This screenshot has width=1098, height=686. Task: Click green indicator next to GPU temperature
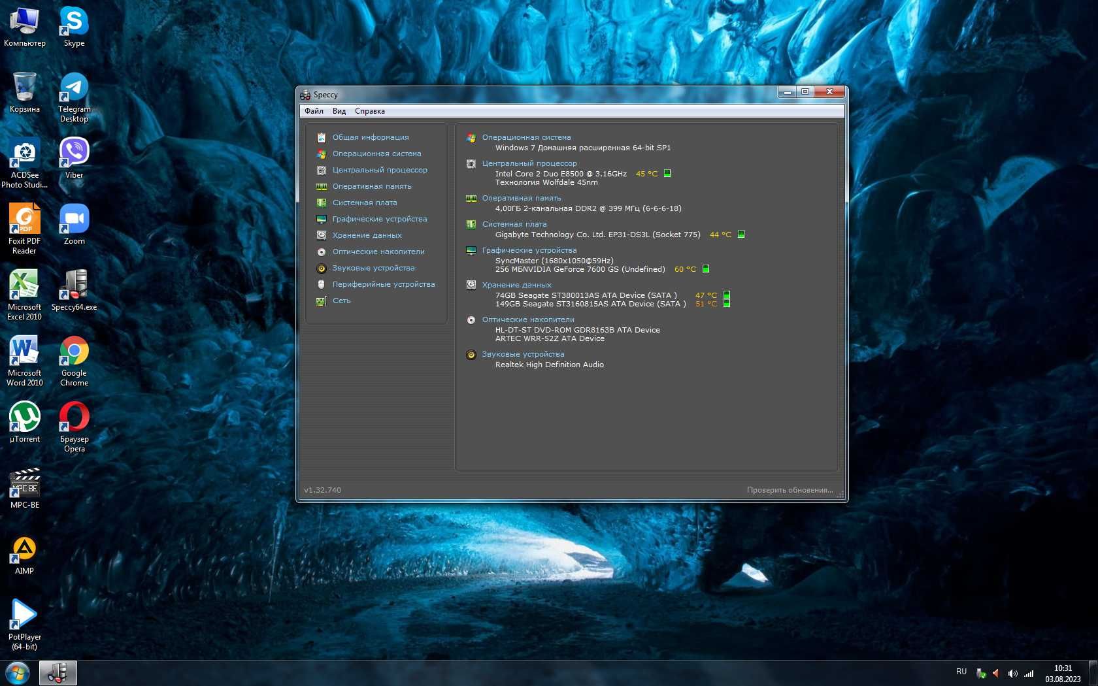706,269
